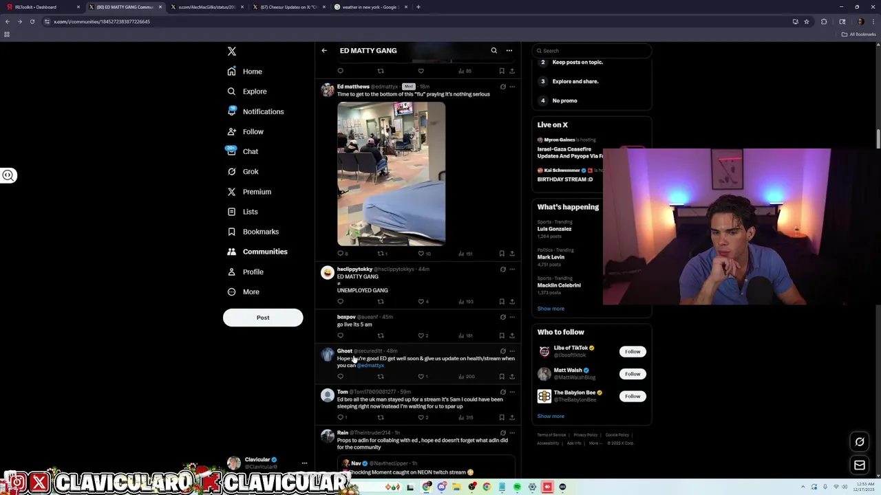This screenshot has height=495, width=881.
Task: Open the Home page
Action: pos(245,71)
